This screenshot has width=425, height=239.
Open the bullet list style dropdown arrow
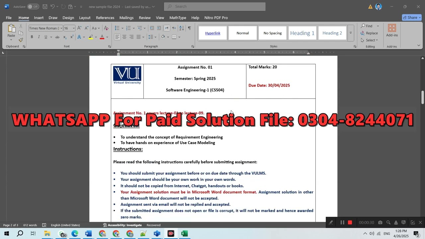(123, 28)
